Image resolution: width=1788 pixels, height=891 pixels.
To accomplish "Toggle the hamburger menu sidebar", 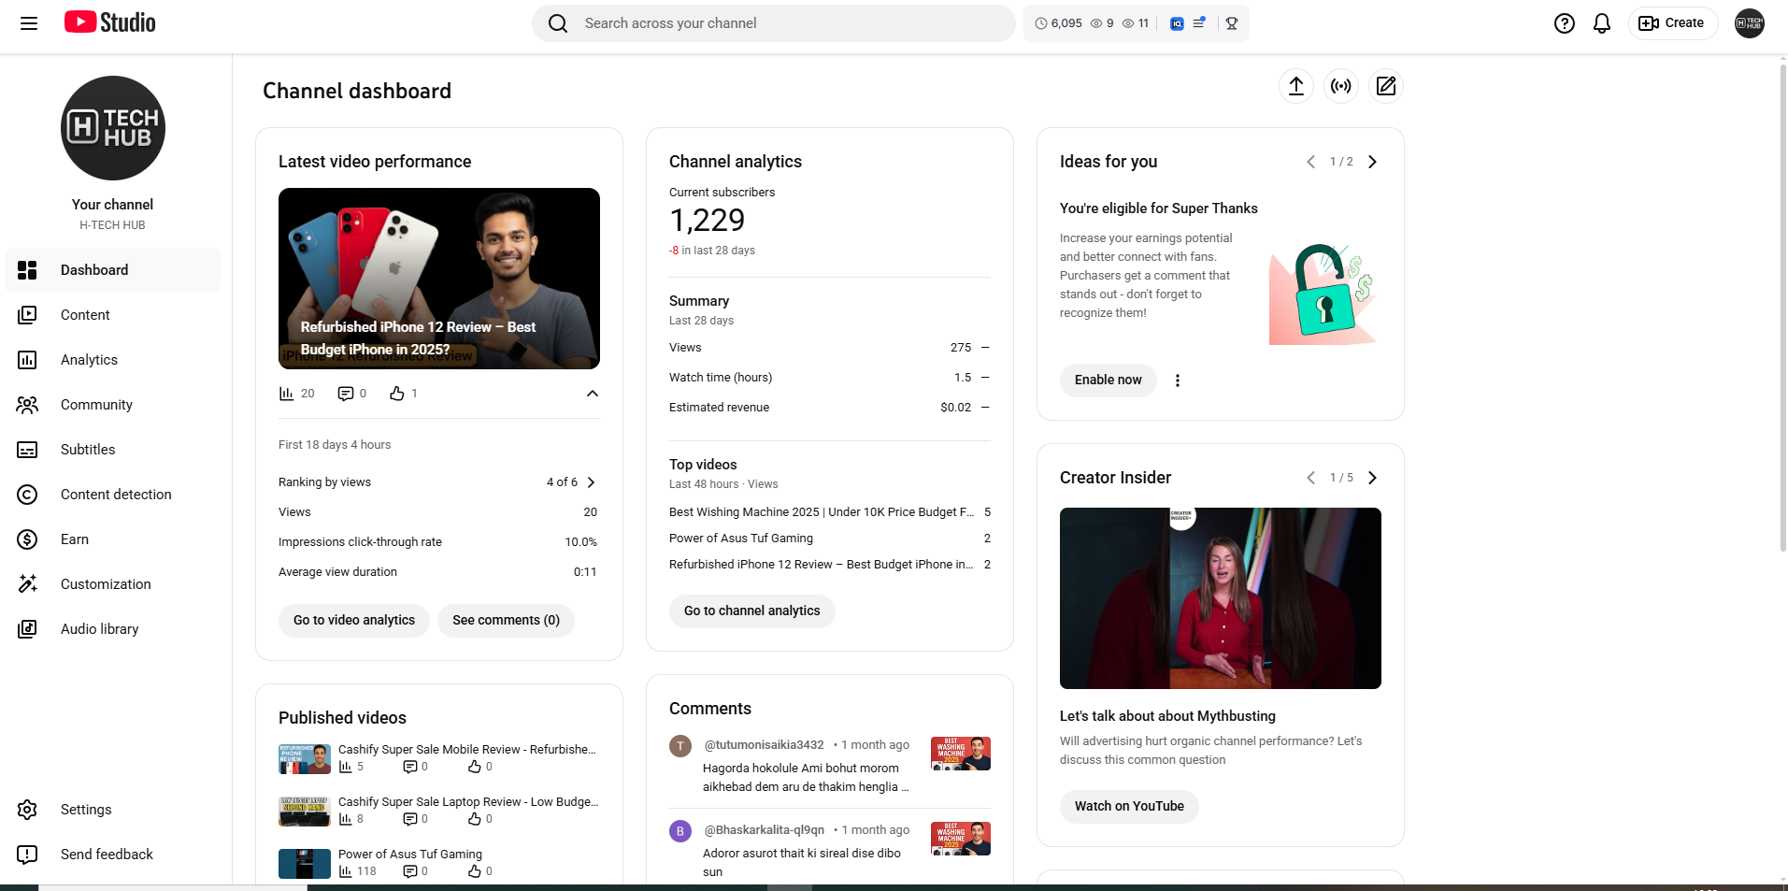I will point(29,23).
